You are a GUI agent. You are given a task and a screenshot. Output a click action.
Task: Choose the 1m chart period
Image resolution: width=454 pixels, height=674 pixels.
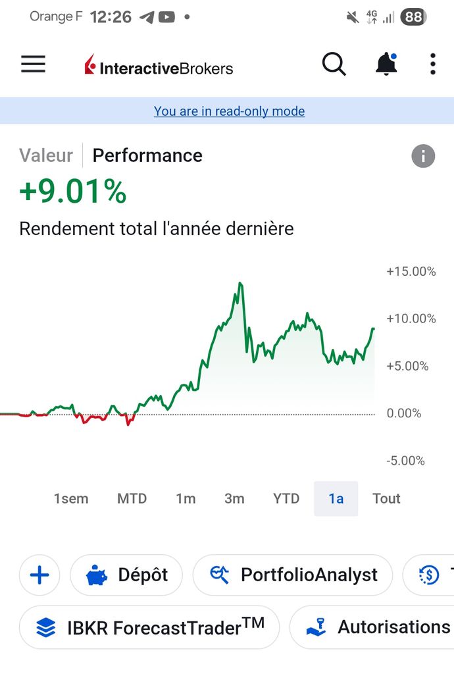coord(186,498)
